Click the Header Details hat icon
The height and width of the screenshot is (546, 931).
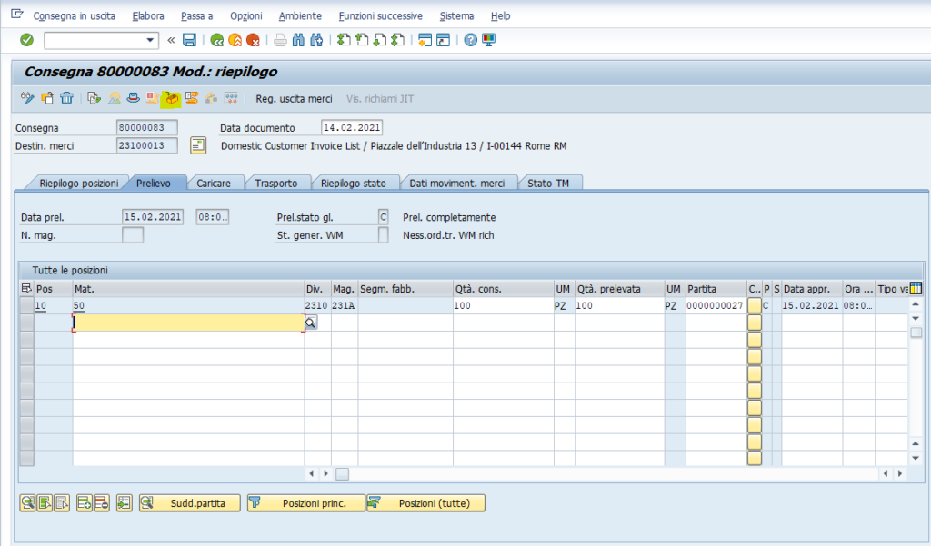click(x=133, y=98)
